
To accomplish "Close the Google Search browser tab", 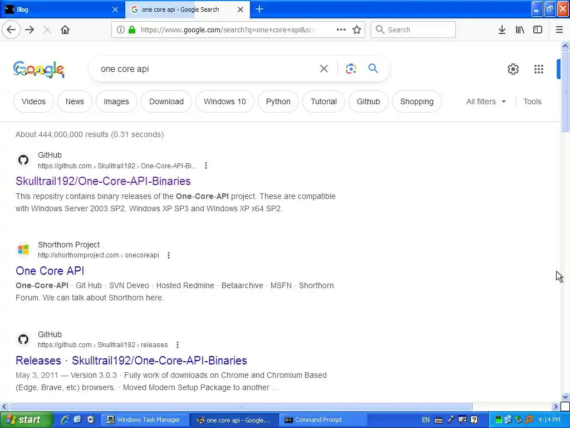I will (240, 9).
